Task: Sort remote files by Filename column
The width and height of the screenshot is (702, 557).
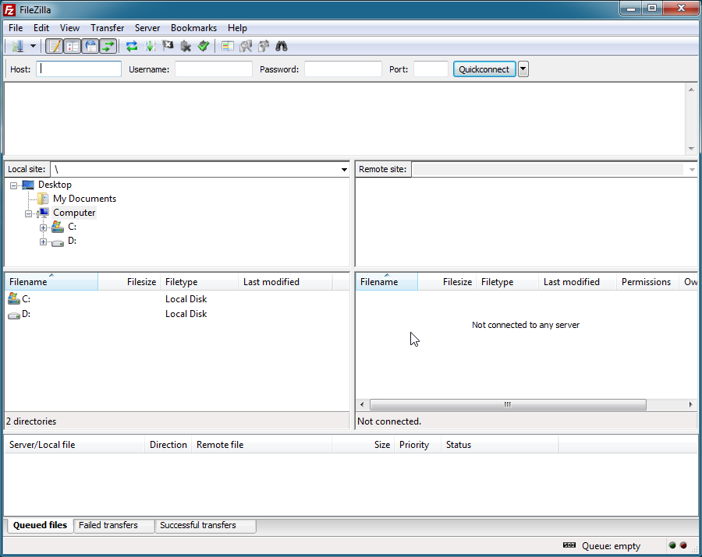Action: (x=387, y=282)
